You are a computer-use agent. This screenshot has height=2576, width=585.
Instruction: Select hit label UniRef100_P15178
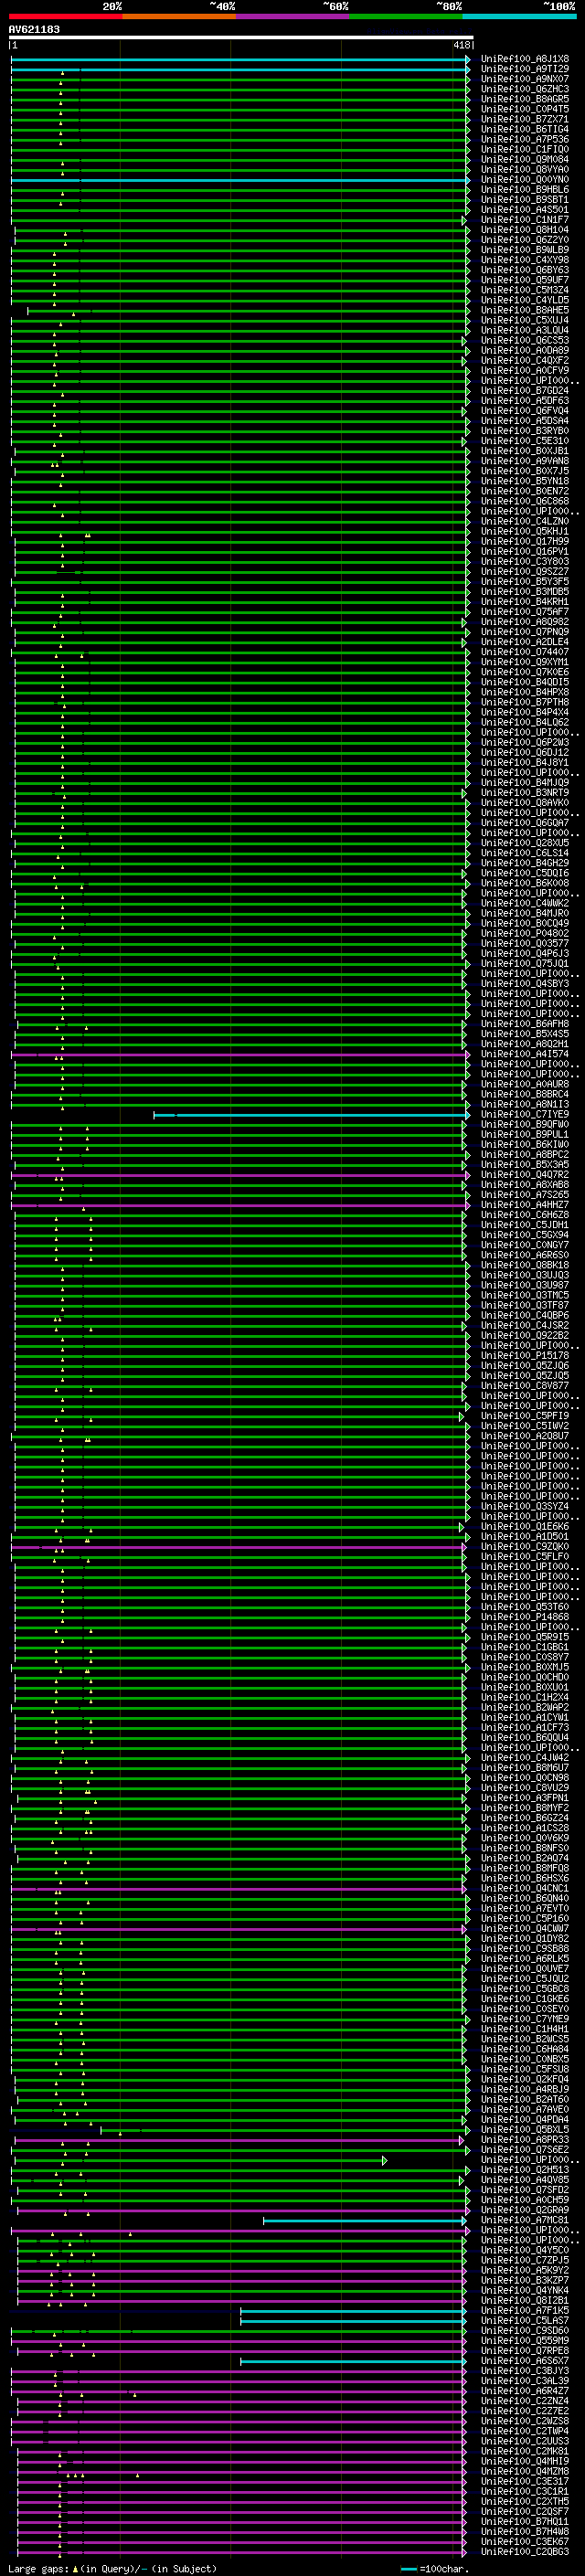click(524, 1355)
